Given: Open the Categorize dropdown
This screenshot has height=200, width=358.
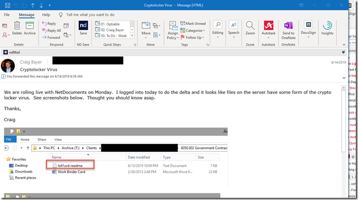Looking at the screenshot, I should click(192, 30).
